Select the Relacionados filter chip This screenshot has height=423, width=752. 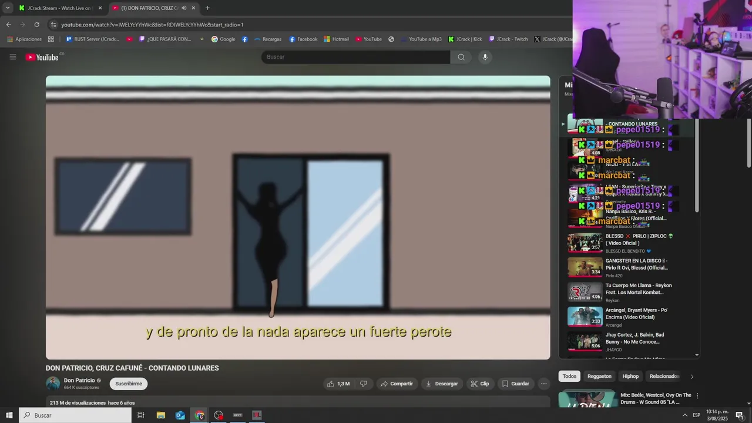pos(664,376)
